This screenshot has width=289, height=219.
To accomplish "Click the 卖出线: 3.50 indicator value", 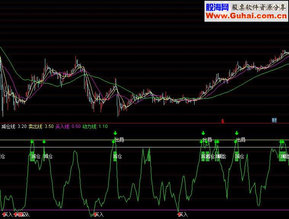I will pos(41,126).
